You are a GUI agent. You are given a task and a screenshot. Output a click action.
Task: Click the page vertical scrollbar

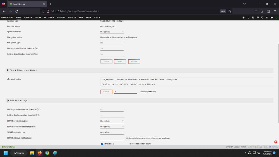pyautogui.click(x=278, y=83)
